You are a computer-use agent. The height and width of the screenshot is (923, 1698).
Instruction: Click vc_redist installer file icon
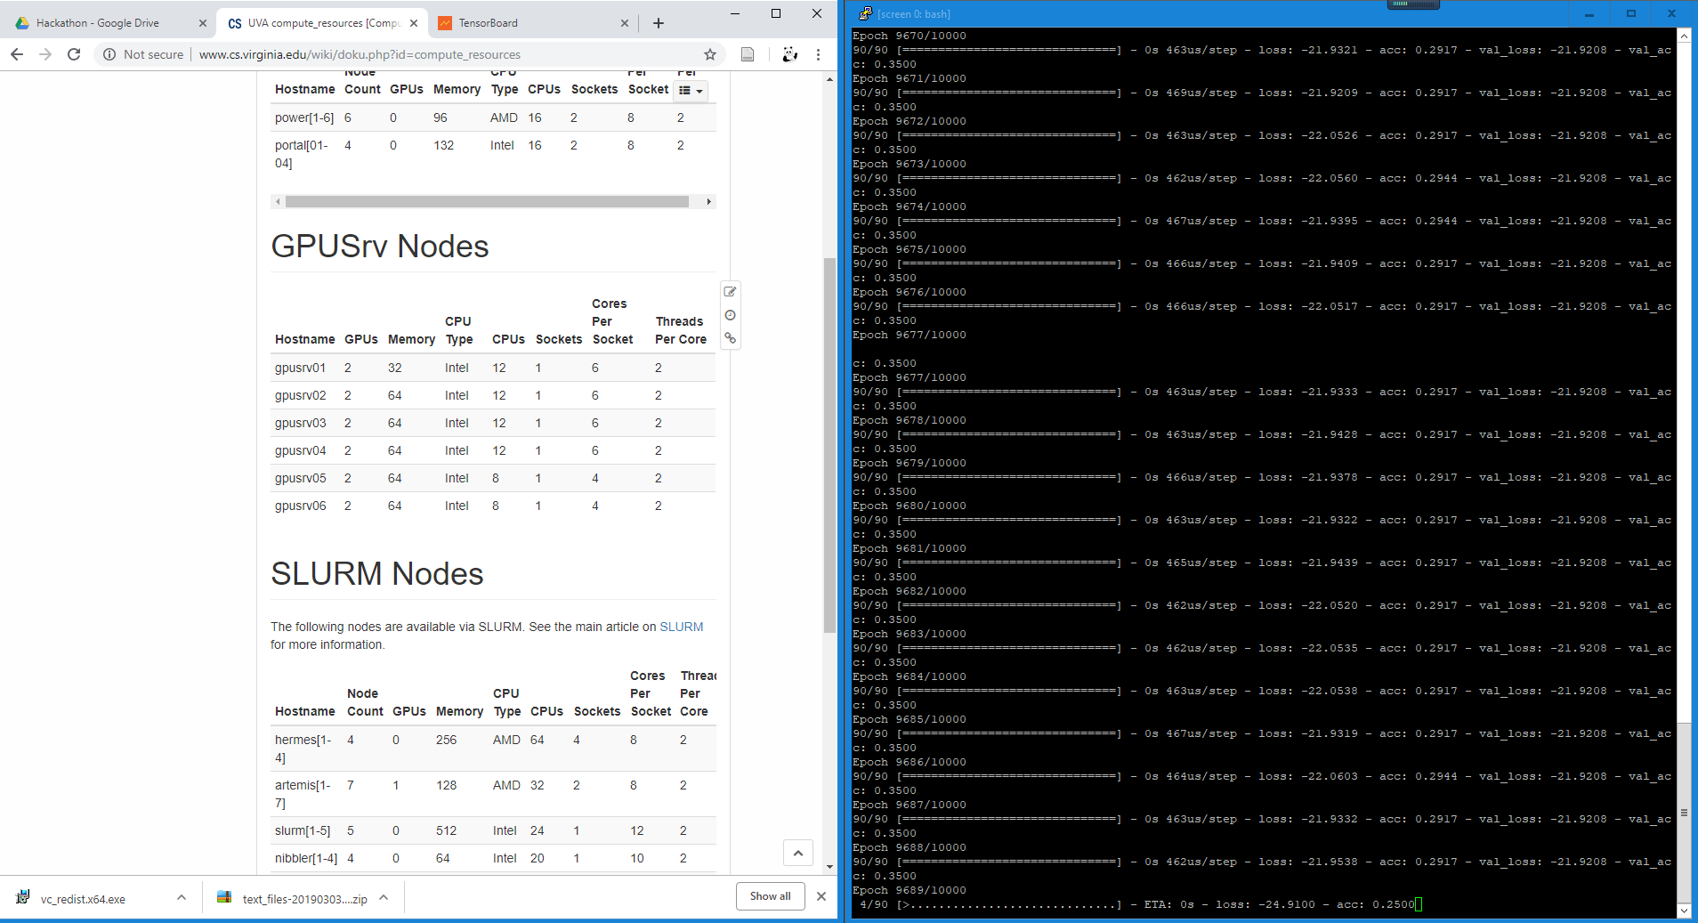[x=23, y=897]
